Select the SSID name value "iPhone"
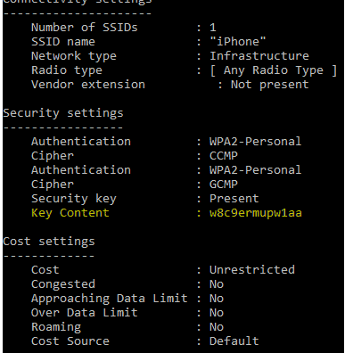Screen dimensions: 345x353 [x=238, y=41]
